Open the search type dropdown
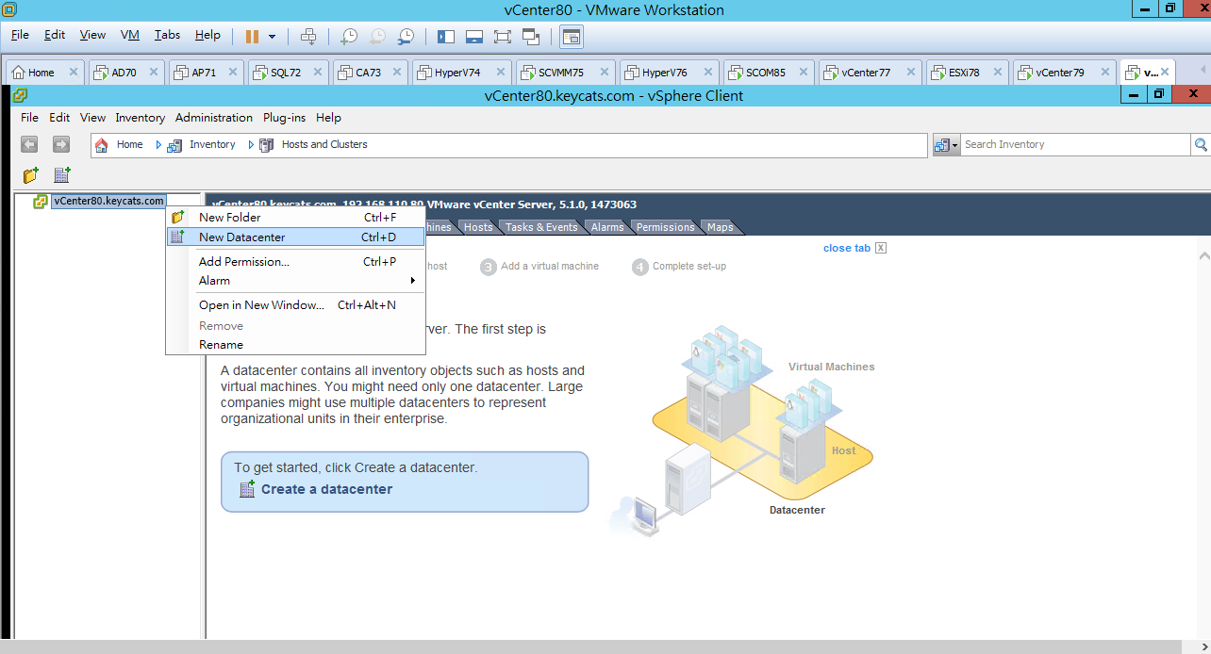Screen dimensions: 1211x654 click(946, 144)
